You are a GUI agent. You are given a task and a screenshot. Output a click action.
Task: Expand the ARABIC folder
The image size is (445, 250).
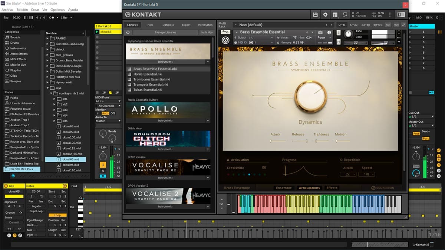47,39
